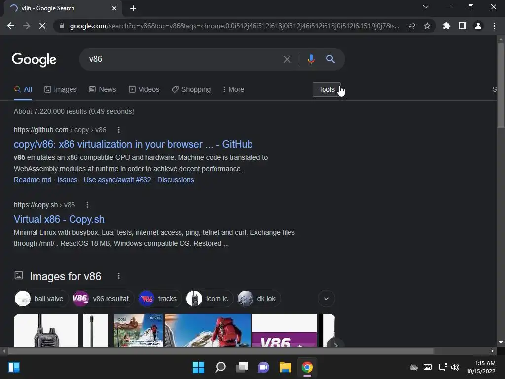The width and height of the screenshot is (505, 379).
Task: Open the More search categories dropdown
Action: (x=233, y=90)
